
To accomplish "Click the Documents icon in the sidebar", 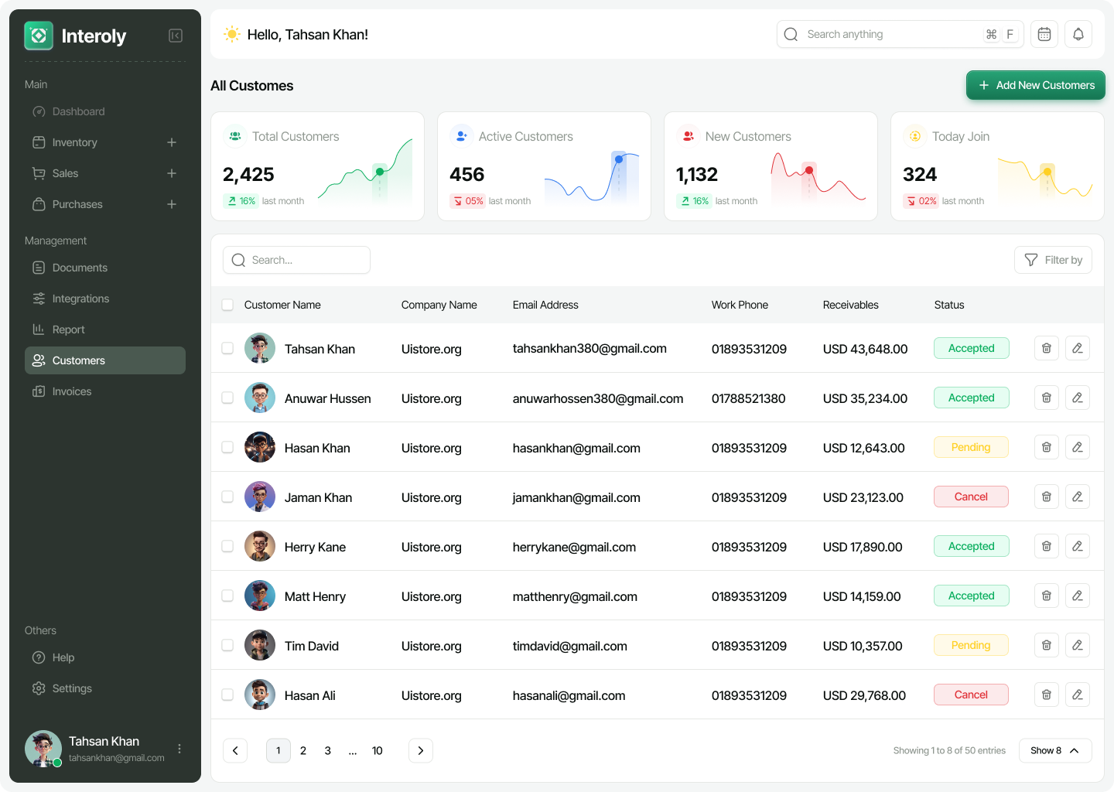I will (39, 268).
